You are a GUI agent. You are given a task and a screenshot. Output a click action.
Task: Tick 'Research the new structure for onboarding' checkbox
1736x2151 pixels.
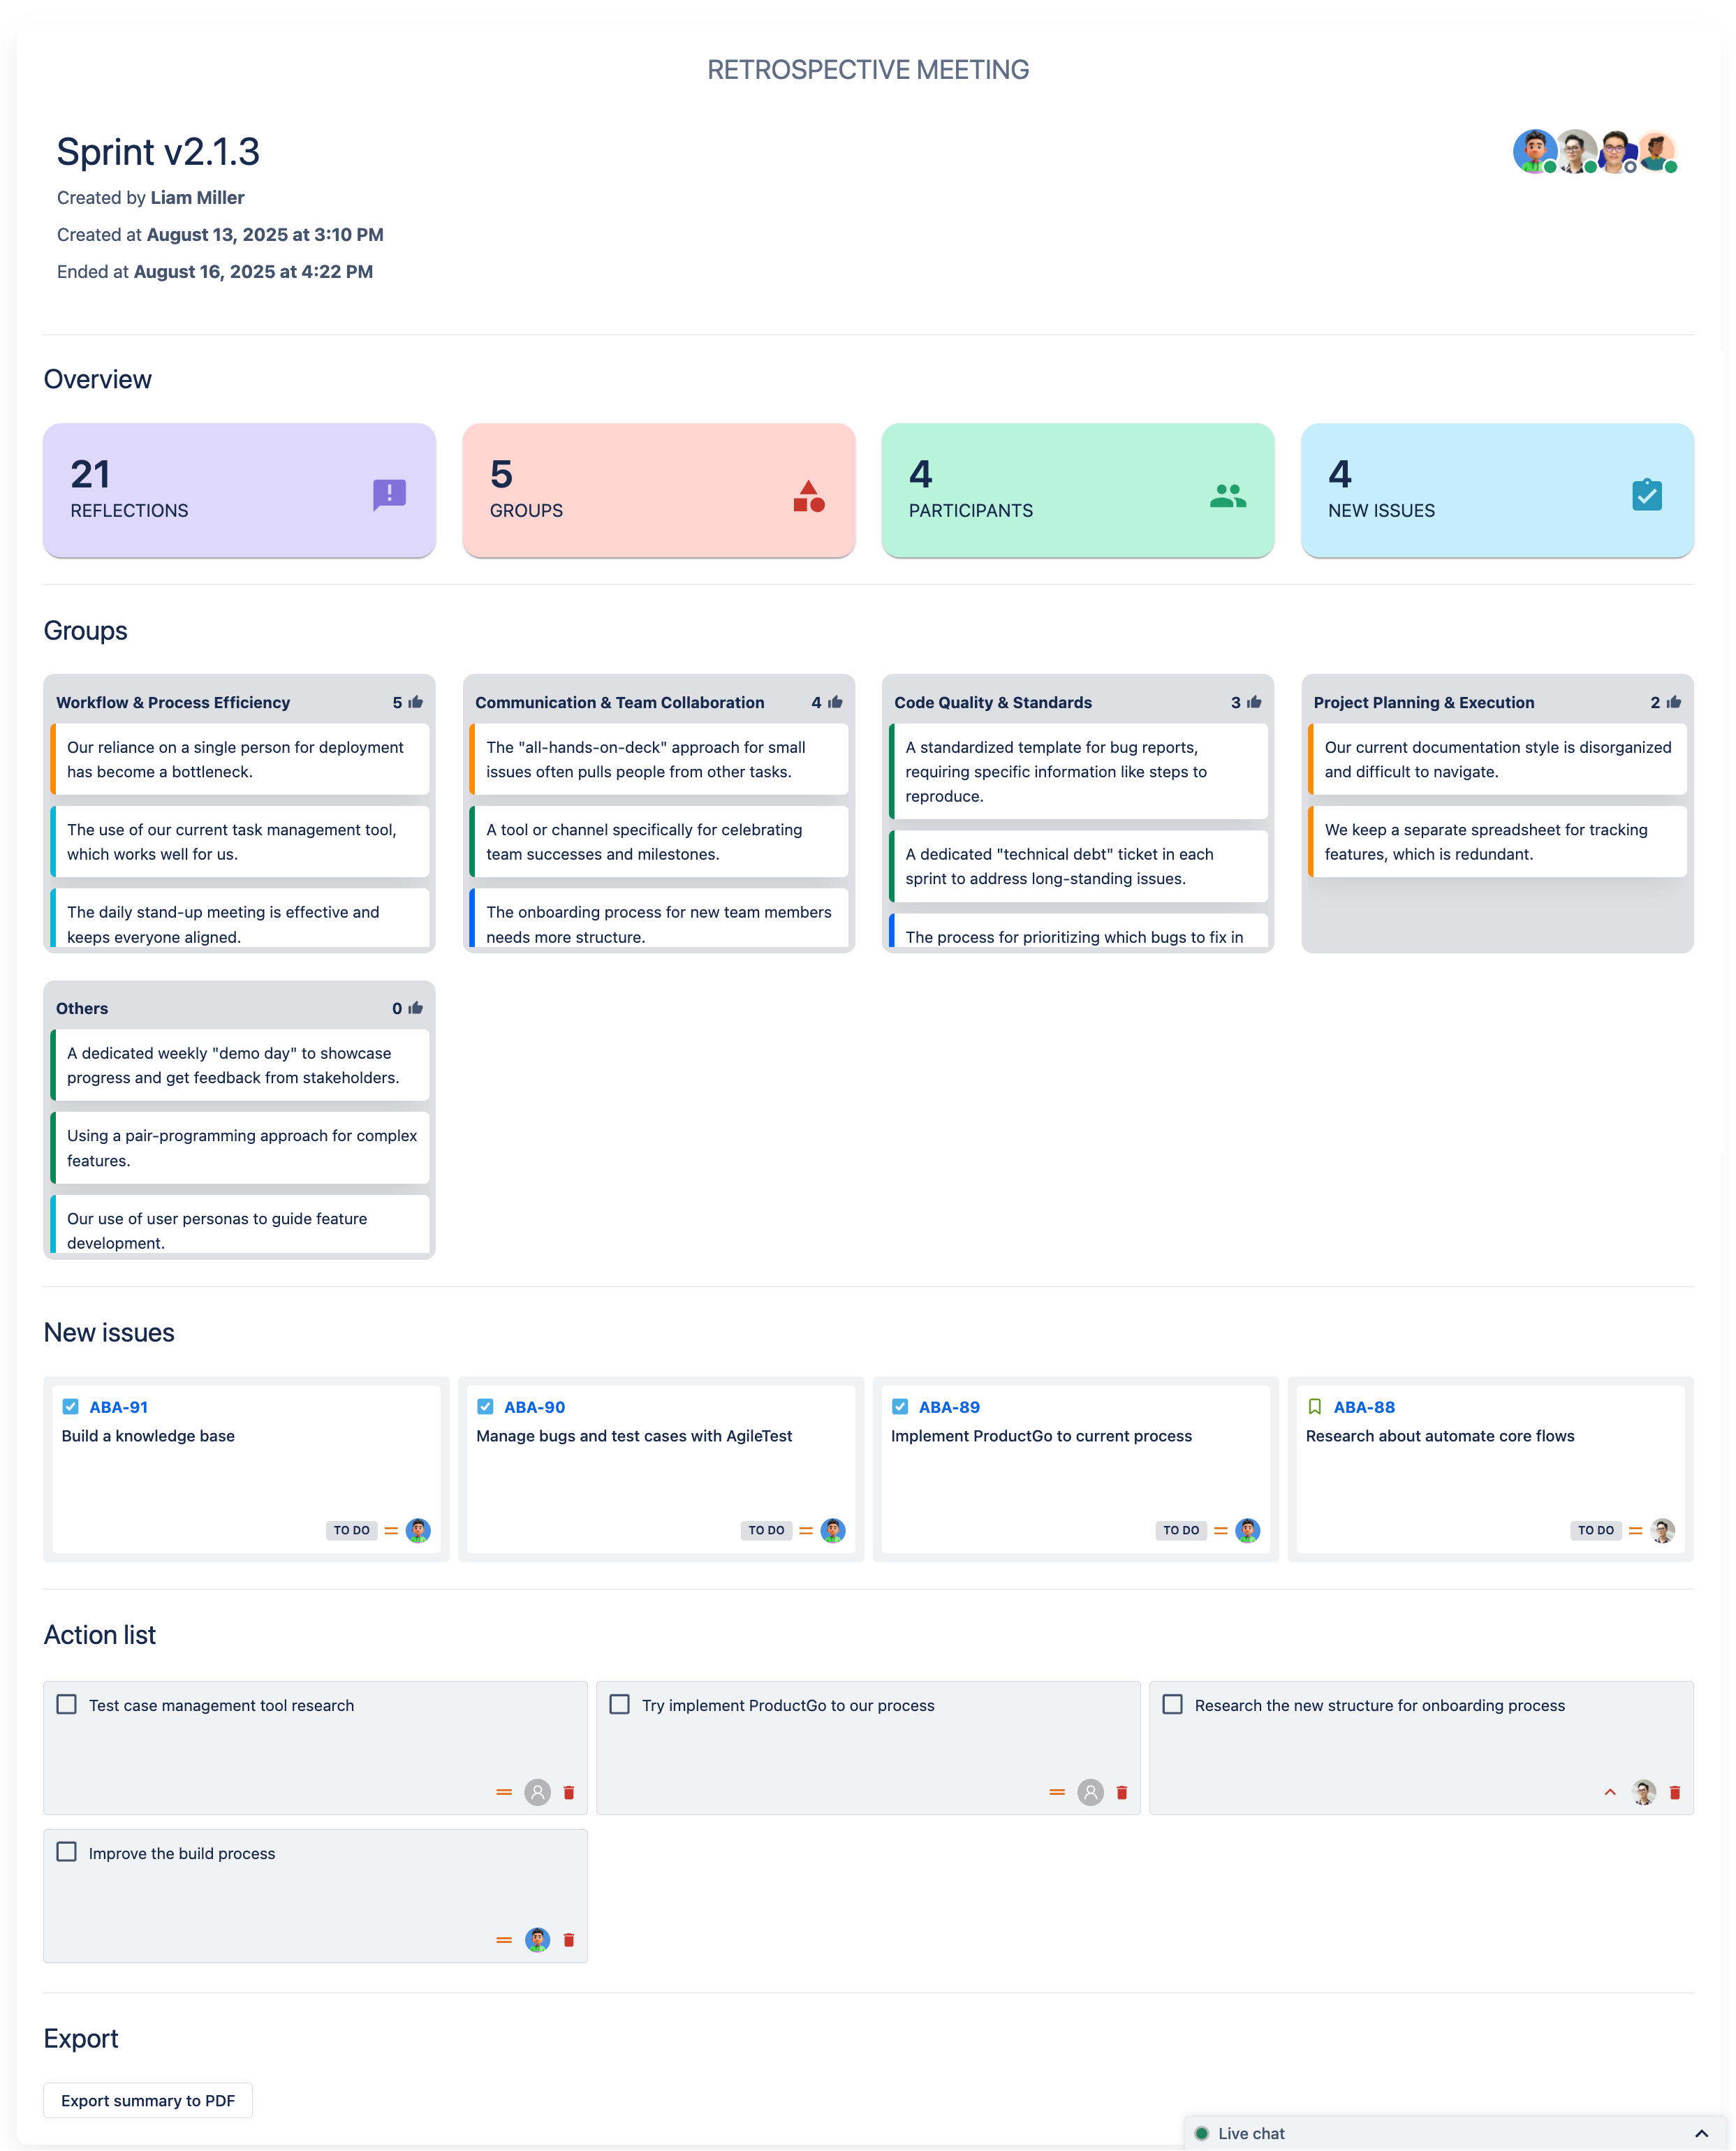(1173, 1704)
